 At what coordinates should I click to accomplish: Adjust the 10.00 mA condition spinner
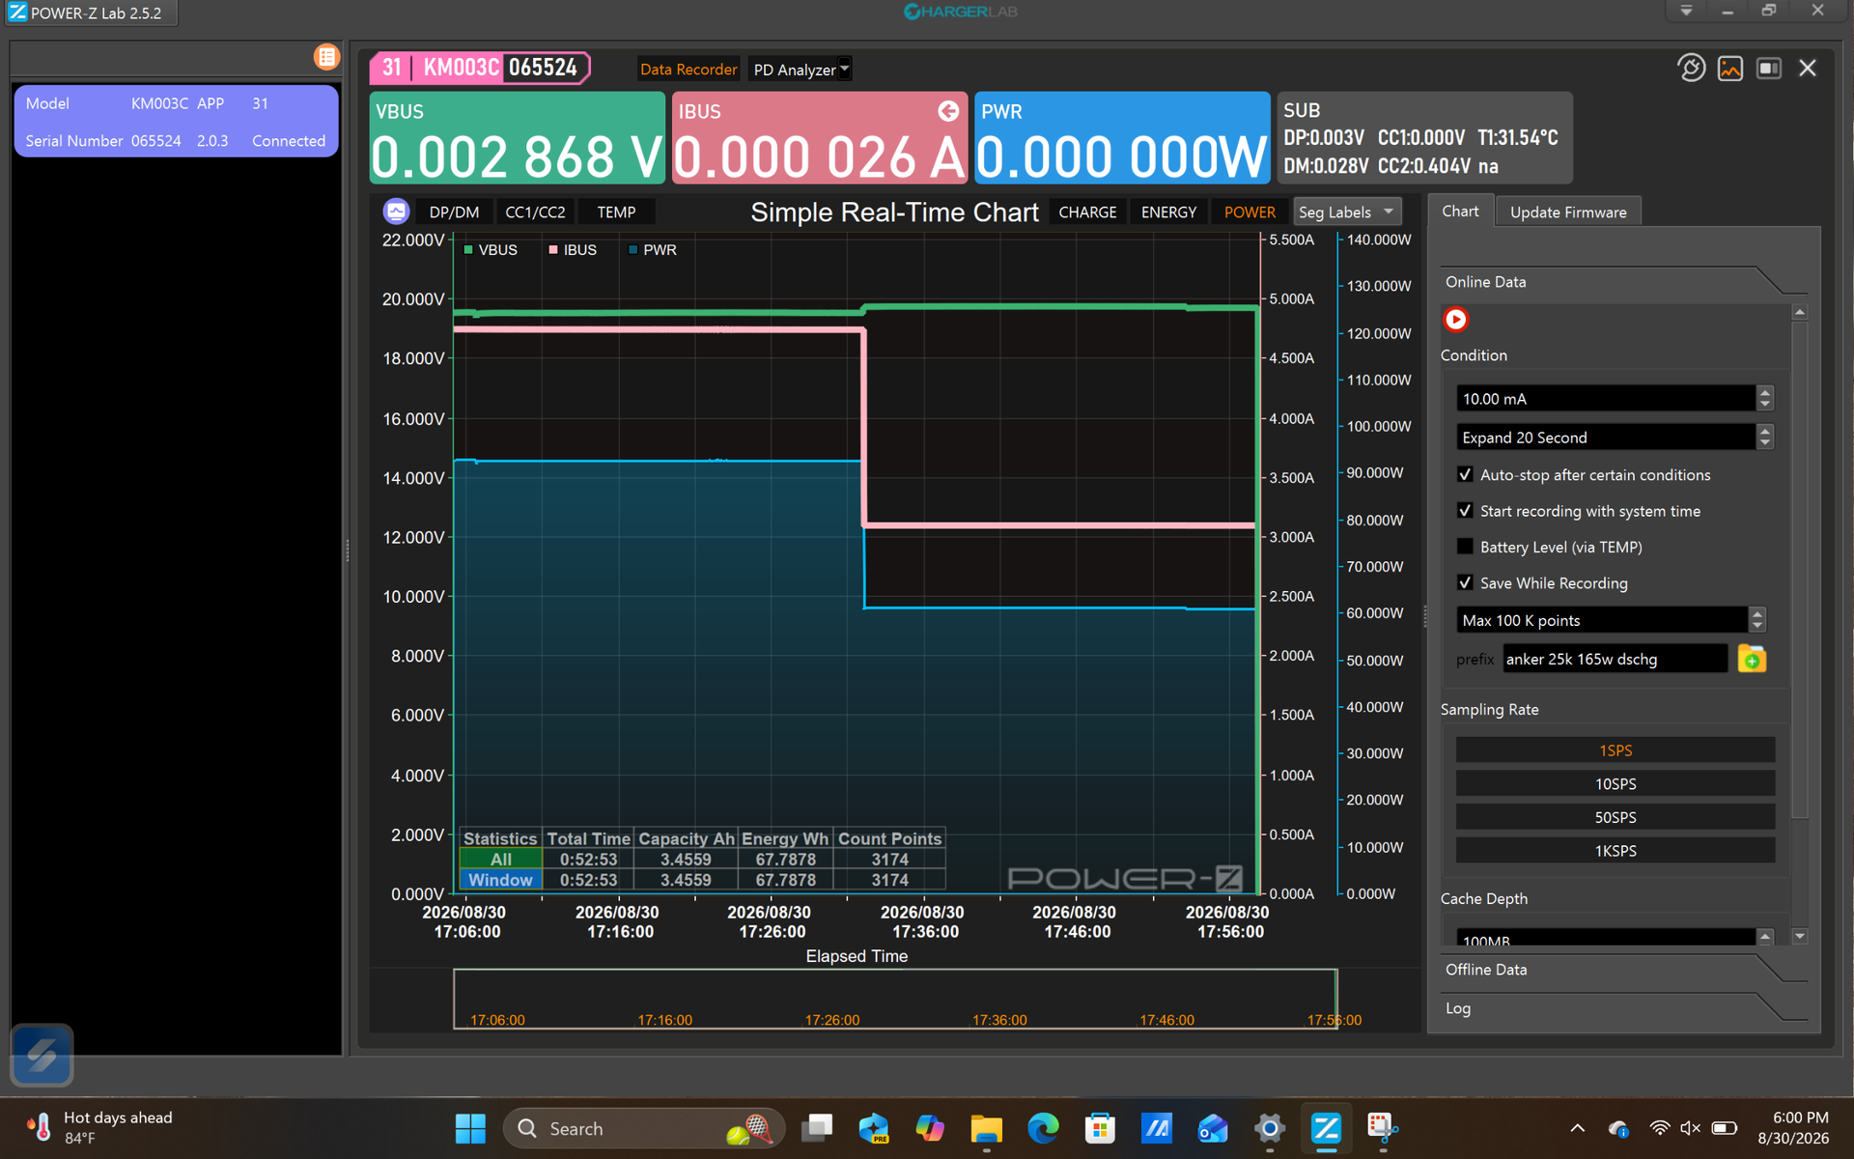[x=1764, y=398]
